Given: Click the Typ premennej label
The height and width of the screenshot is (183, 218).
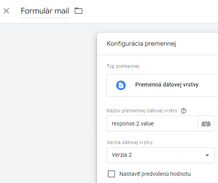Looking at the screenshot, I should (x=123, y=66).
